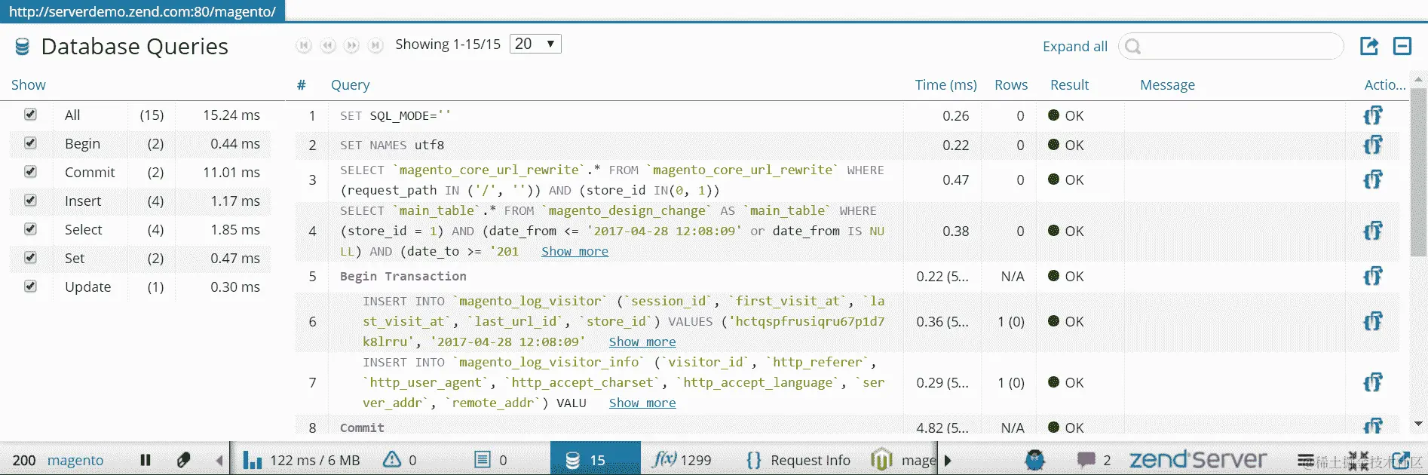Open the comments icon showing 2
Image resolution: width=1428 pixels, height=475 pixels.
click(x=1094, y=460)
